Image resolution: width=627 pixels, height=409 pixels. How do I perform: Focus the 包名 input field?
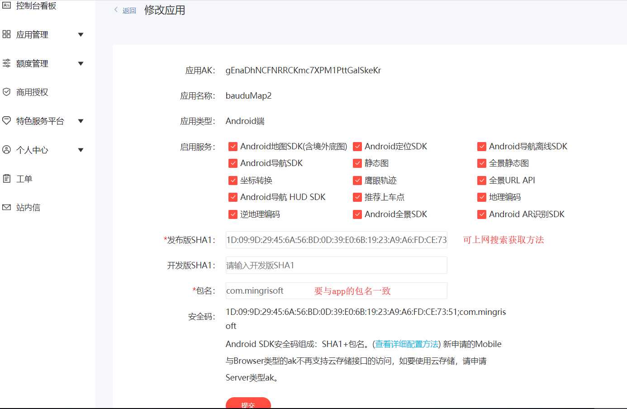(x=337, y=290)
